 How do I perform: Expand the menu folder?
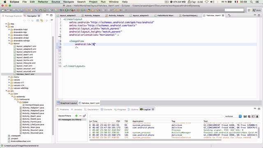9,77
